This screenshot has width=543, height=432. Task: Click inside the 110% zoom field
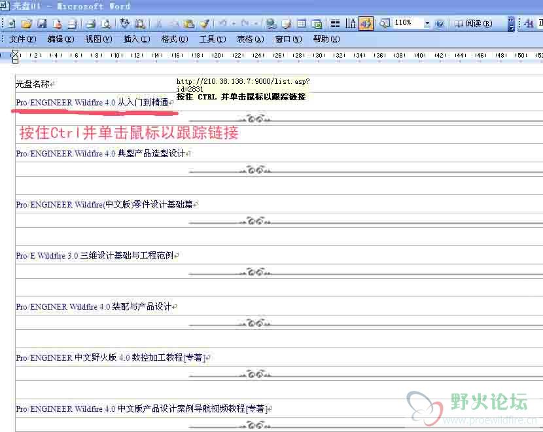point(408,23)
